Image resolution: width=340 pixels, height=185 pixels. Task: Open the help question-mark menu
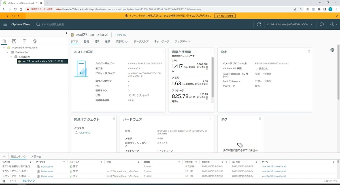(x=334, y=25)
